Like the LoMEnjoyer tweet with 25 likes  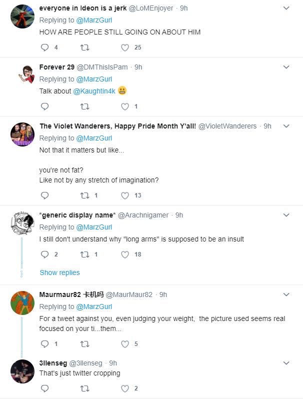click(x=125, y=47)
